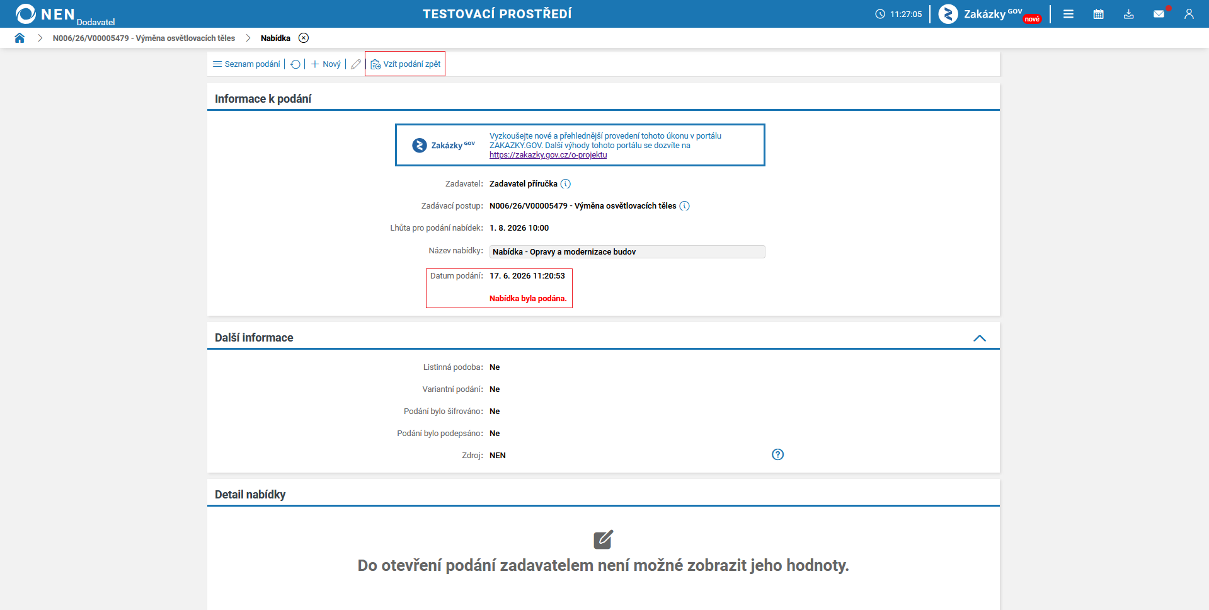Click the refresh icon in toolbar
Viewport: 1209px width, 610px height.
295,64
